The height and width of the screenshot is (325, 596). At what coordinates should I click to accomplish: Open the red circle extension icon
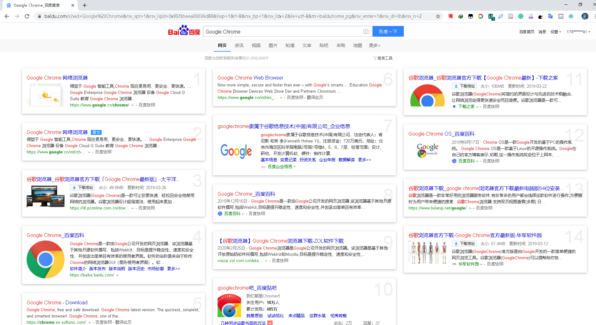(x=451, y=16)
